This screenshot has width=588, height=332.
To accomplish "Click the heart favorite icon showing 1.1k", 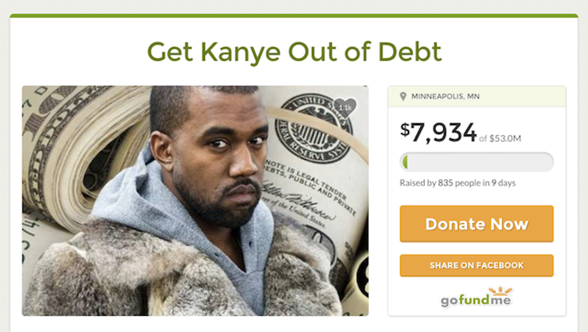I will tap(345, 107).
